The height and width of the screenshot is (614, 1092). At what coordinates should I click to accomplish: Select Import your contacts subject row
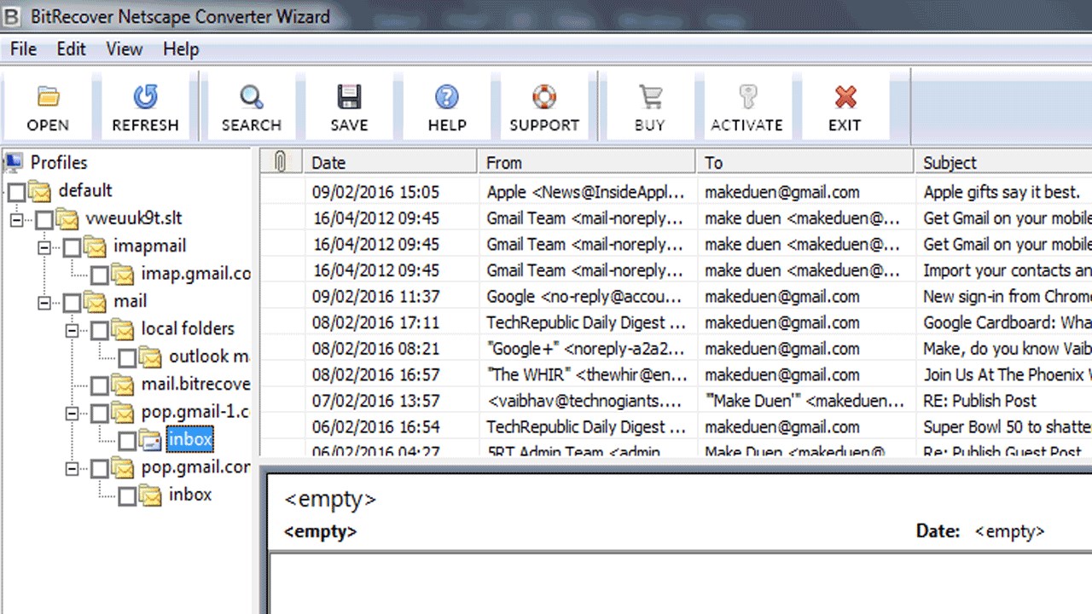coord(676,270)
